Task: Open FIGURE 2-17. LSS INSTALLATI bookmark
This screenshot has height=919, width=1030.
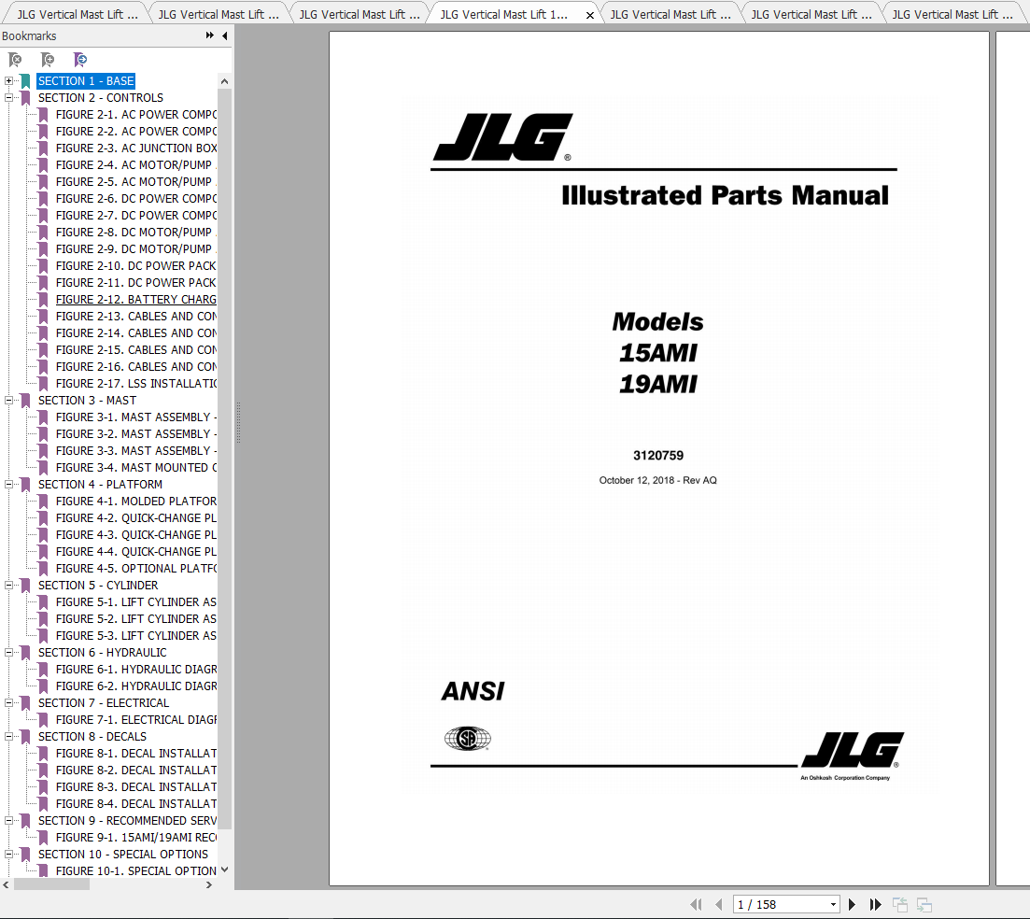Action: pos(136,384)
